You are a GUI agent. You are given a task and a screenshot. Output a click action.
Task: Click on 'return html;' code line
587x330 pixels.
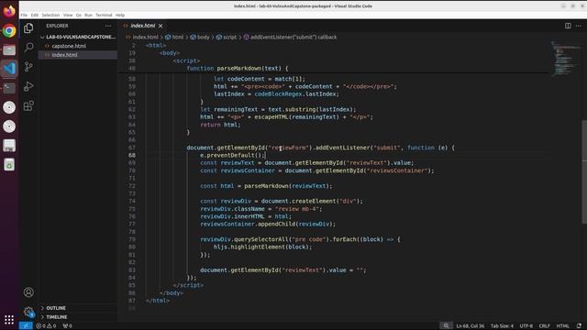click(220, 125)
